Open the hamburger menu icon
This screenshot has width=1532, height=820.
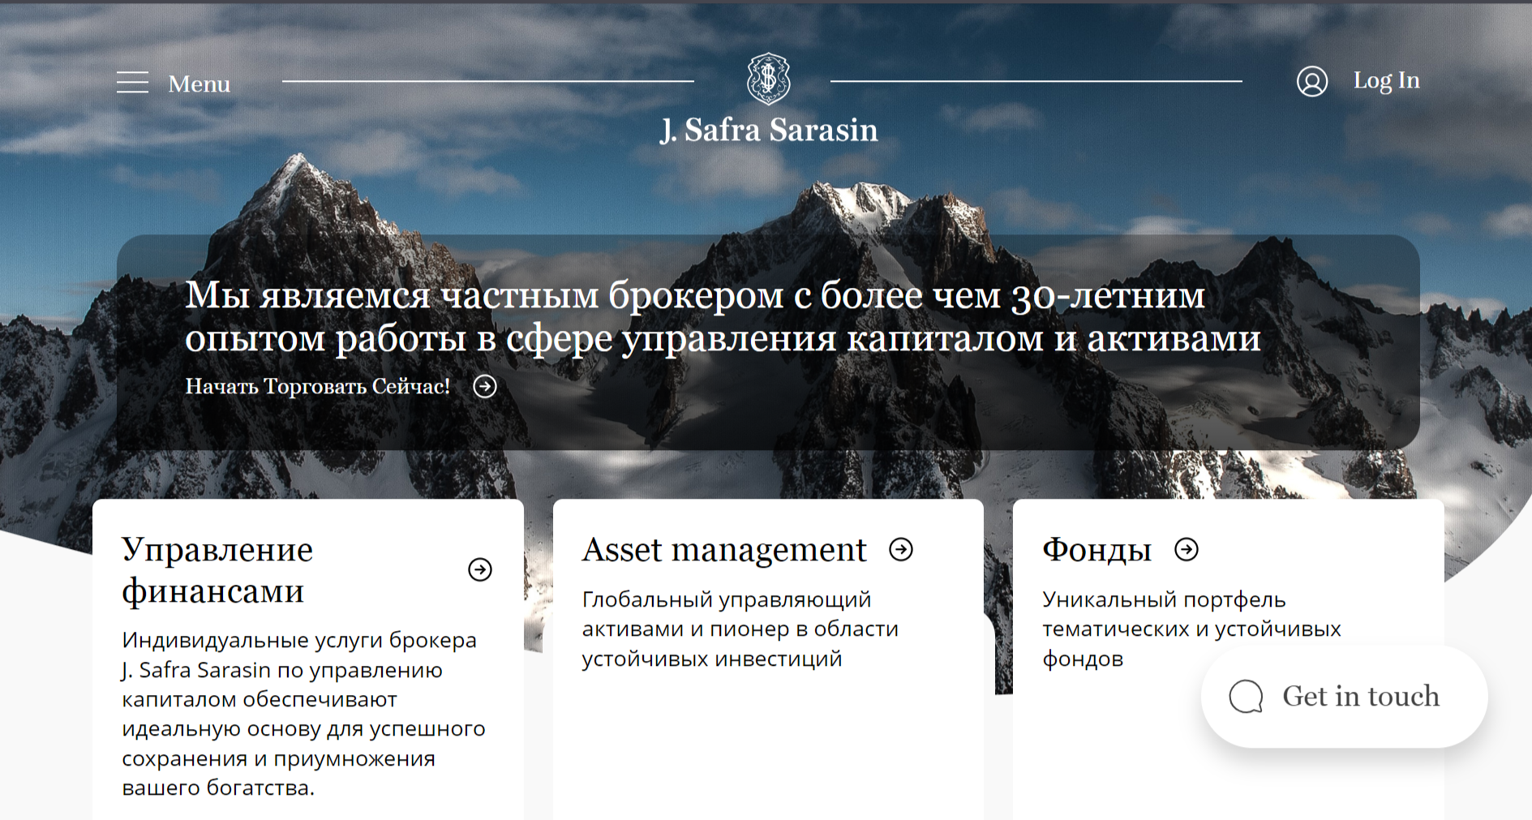132,83
